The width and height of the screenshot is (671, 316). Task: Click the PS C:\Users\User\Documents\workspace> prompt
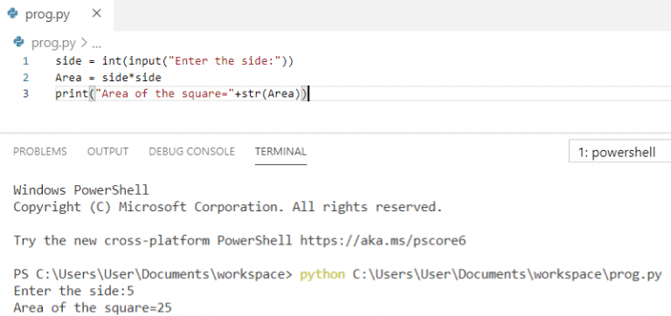tap(153, 274)
